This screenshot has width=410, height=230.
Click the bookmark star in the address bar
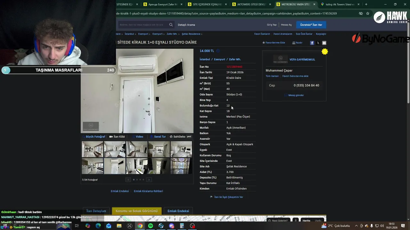[368, 13]
